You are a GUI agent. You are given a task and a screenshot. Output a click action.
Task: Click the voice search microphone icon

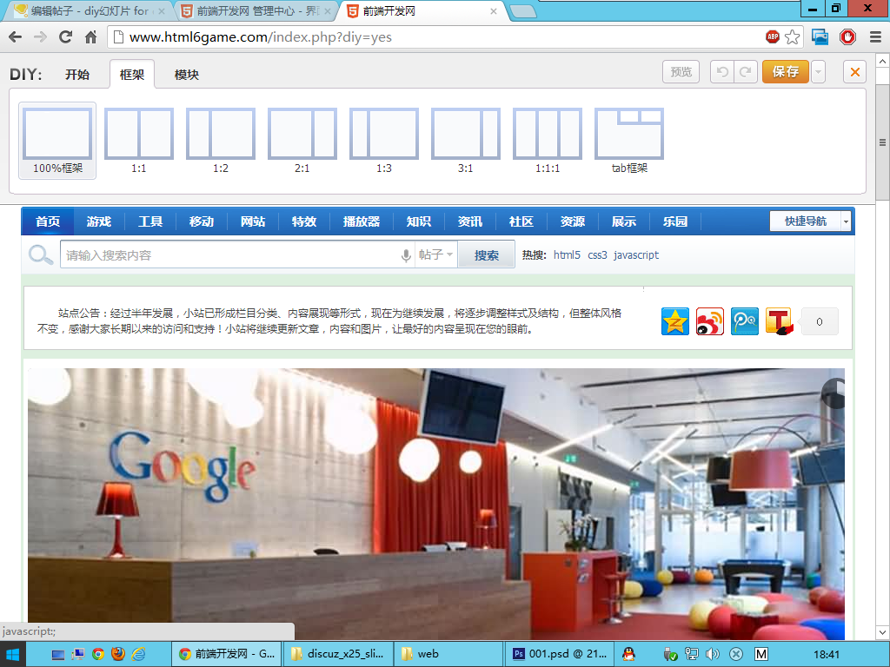click(406, 255)
